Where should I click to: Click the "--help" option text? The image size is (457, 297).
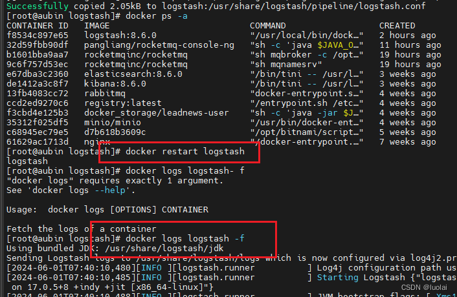(110, 190)
